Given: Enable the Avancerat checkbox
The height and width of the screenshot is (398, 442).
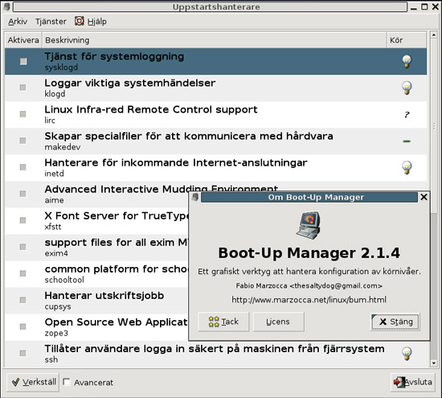Looking at the screenshot, I should click(x=67, y=382).
